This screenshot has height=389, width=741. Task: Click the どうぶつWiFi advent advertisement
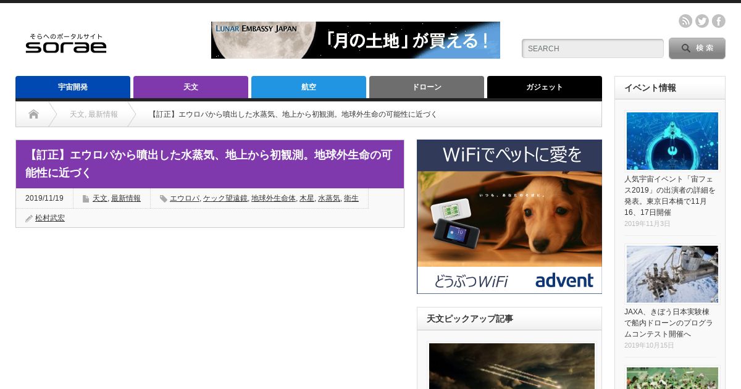coord(509,217)
